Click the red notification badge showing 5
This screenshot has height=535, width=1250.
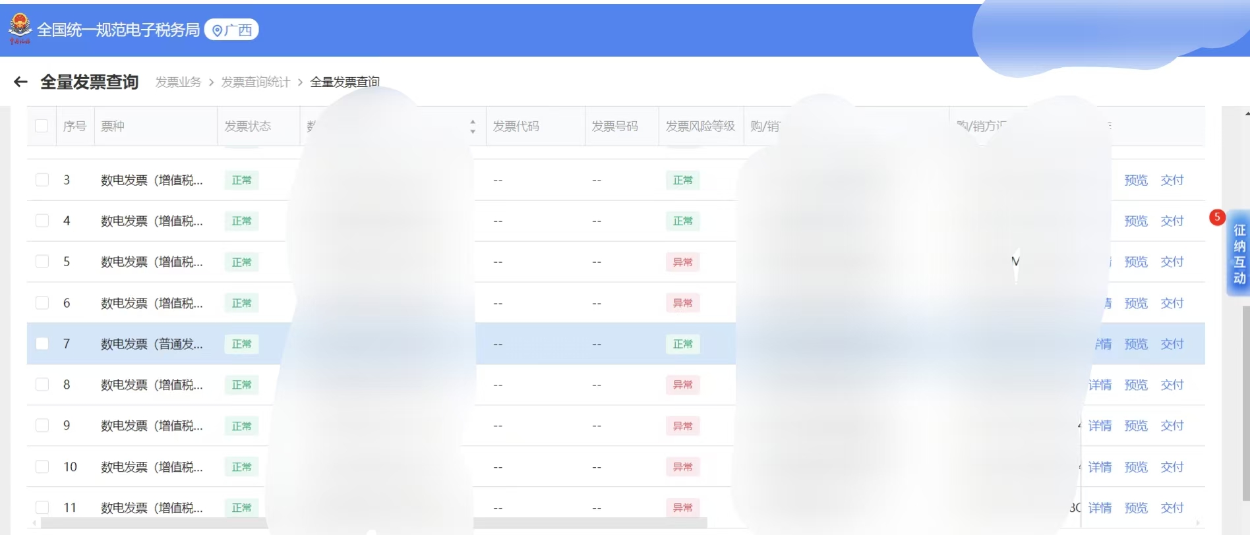point(1217,217)
